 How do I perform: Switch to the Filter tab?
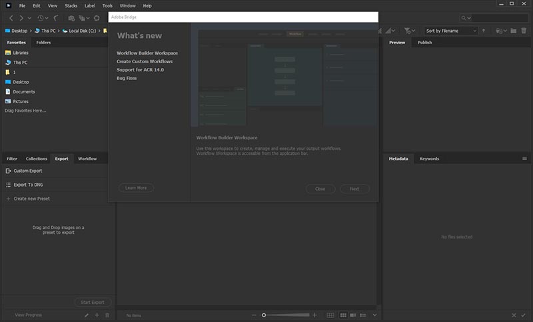point(12,159)
